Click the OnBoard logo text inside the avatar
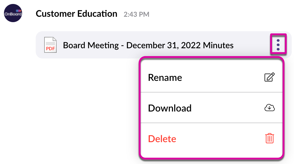Image resolution: width=294 pixels, height=164 pixels. [13, 14]
